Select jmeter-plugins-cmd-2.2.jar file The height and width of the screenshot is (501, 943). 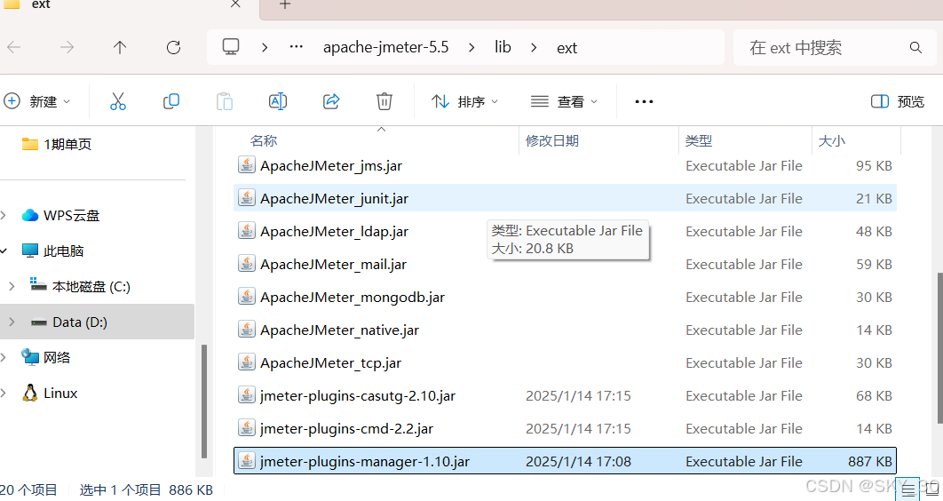click(x=565, y=429)
